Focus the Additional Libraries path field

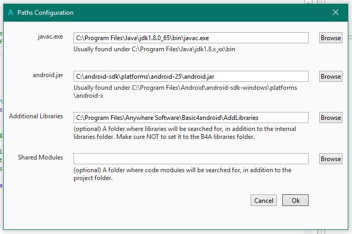click(191, 118)
